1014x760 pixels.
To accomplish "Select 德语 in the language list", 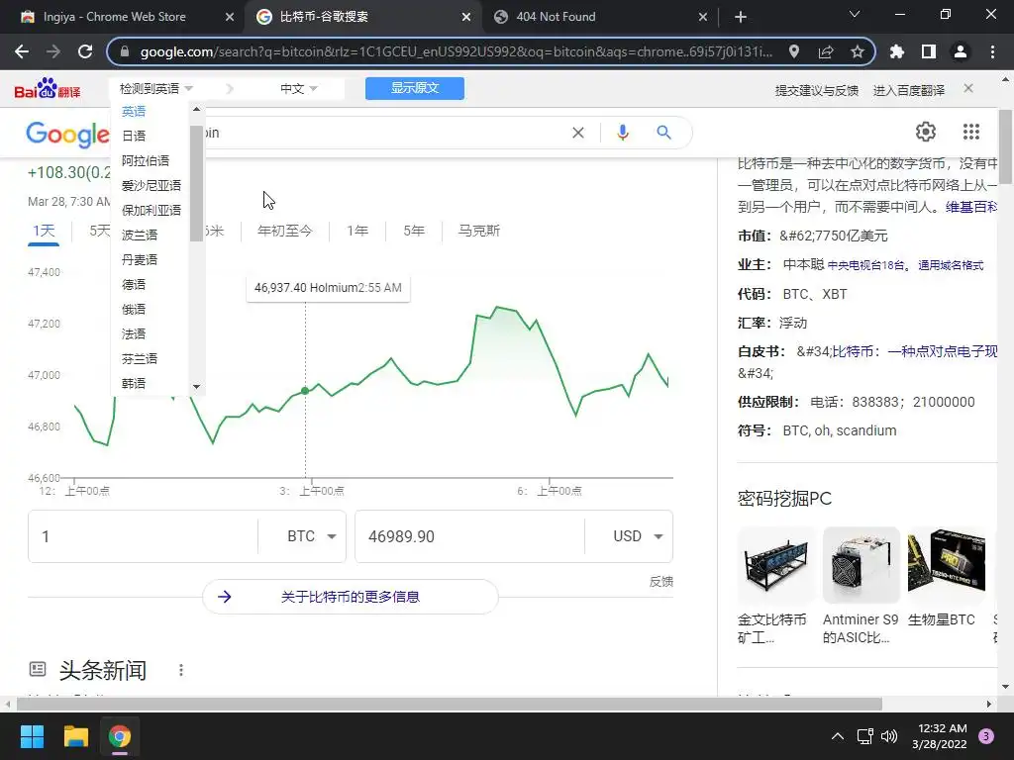I will click(x=134, y=284).
